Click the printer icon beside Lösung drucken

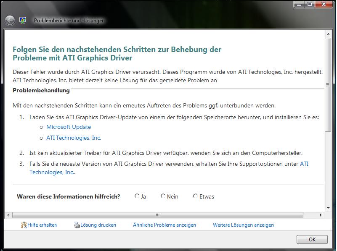tap(77, 225)
